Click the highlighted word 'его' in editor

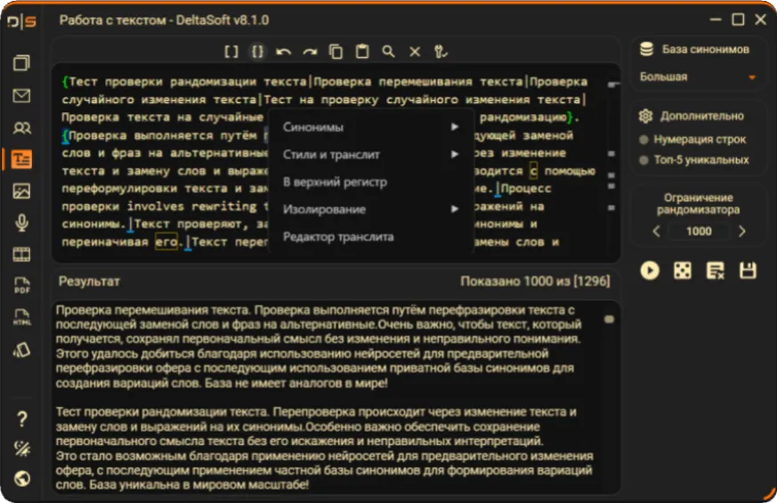point(166,242)
